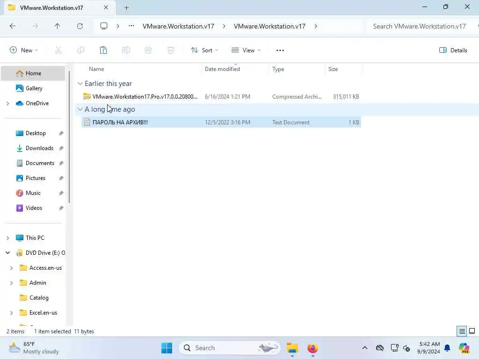This screenshot has width=479, height=359.
Task: Select second VMware.Workstation.v17 breadcrumb segment
Action: tap(269, 26)
